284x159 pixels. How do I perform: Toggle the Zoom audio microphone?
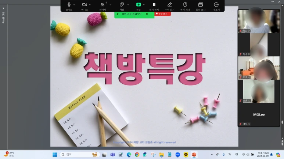(69, 5)
